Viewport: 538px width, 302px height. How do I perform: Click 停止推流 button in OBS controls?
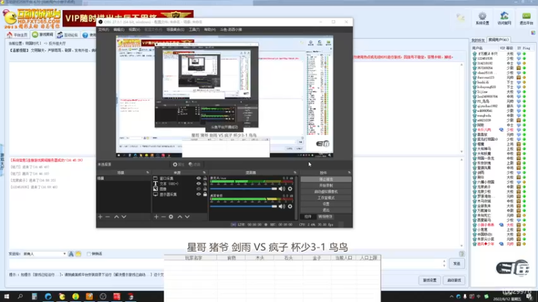(x=326, y=179)
